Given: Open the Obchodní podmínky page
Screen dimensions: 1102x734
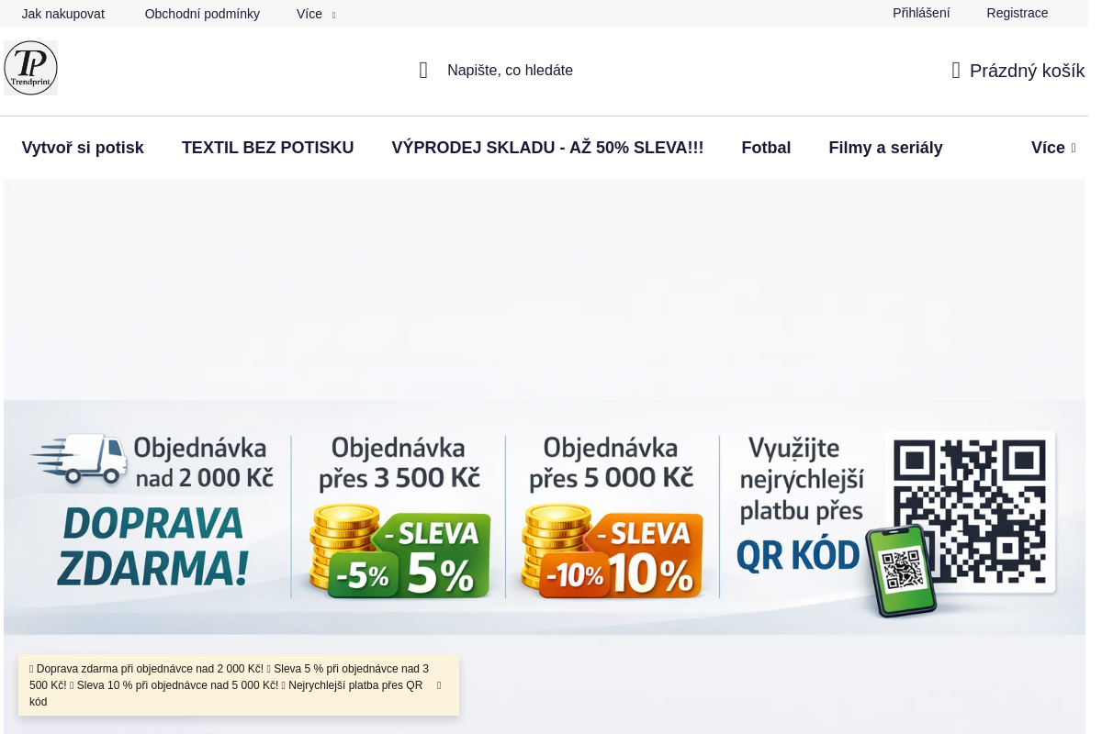Looking at the screenshot, I should coord(202,14).
